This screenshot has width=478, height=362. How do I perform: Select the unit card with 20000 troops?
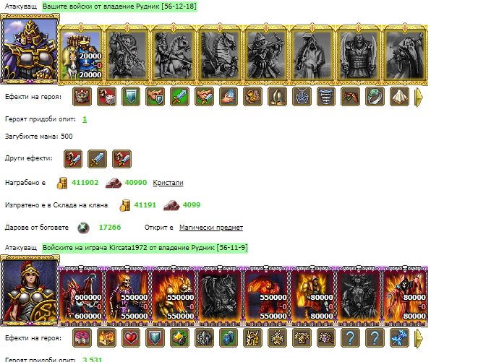pyautogui.click(x=82, y=53)
